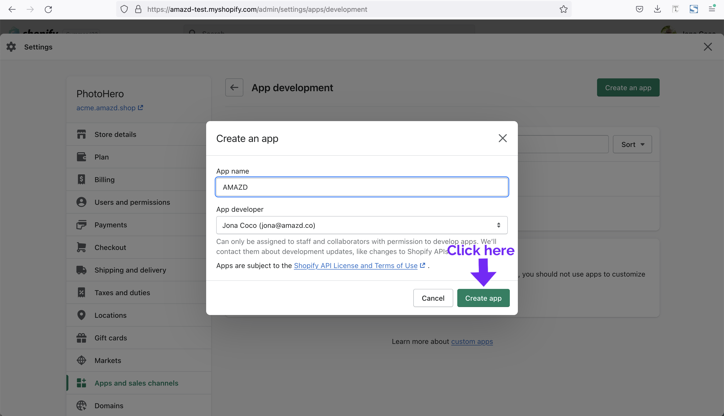The image size is (724, 416).
Task: Open Domains settings
Action: point(139,405)
